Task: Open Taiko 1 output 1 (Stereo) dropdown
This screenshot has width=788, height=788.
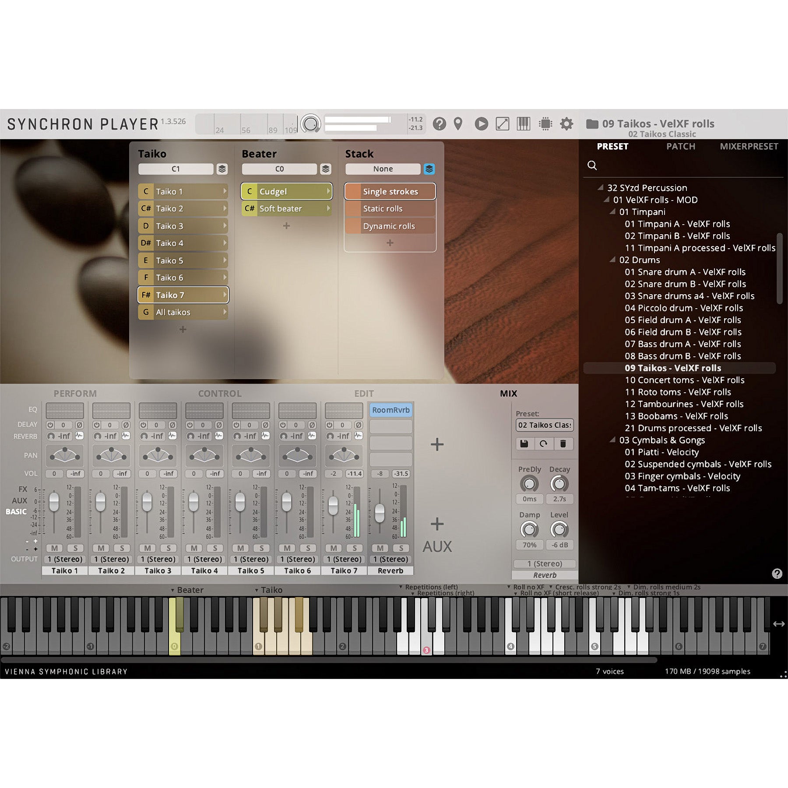Action: 65,559
